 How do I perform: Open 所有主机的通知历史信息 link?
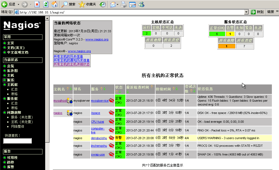point(71,60)
